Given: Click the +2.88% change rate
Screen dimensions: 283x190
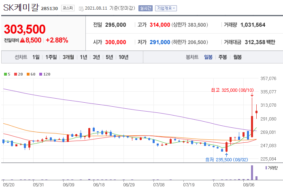Looking at the screenshot, I should pos(57,40).
